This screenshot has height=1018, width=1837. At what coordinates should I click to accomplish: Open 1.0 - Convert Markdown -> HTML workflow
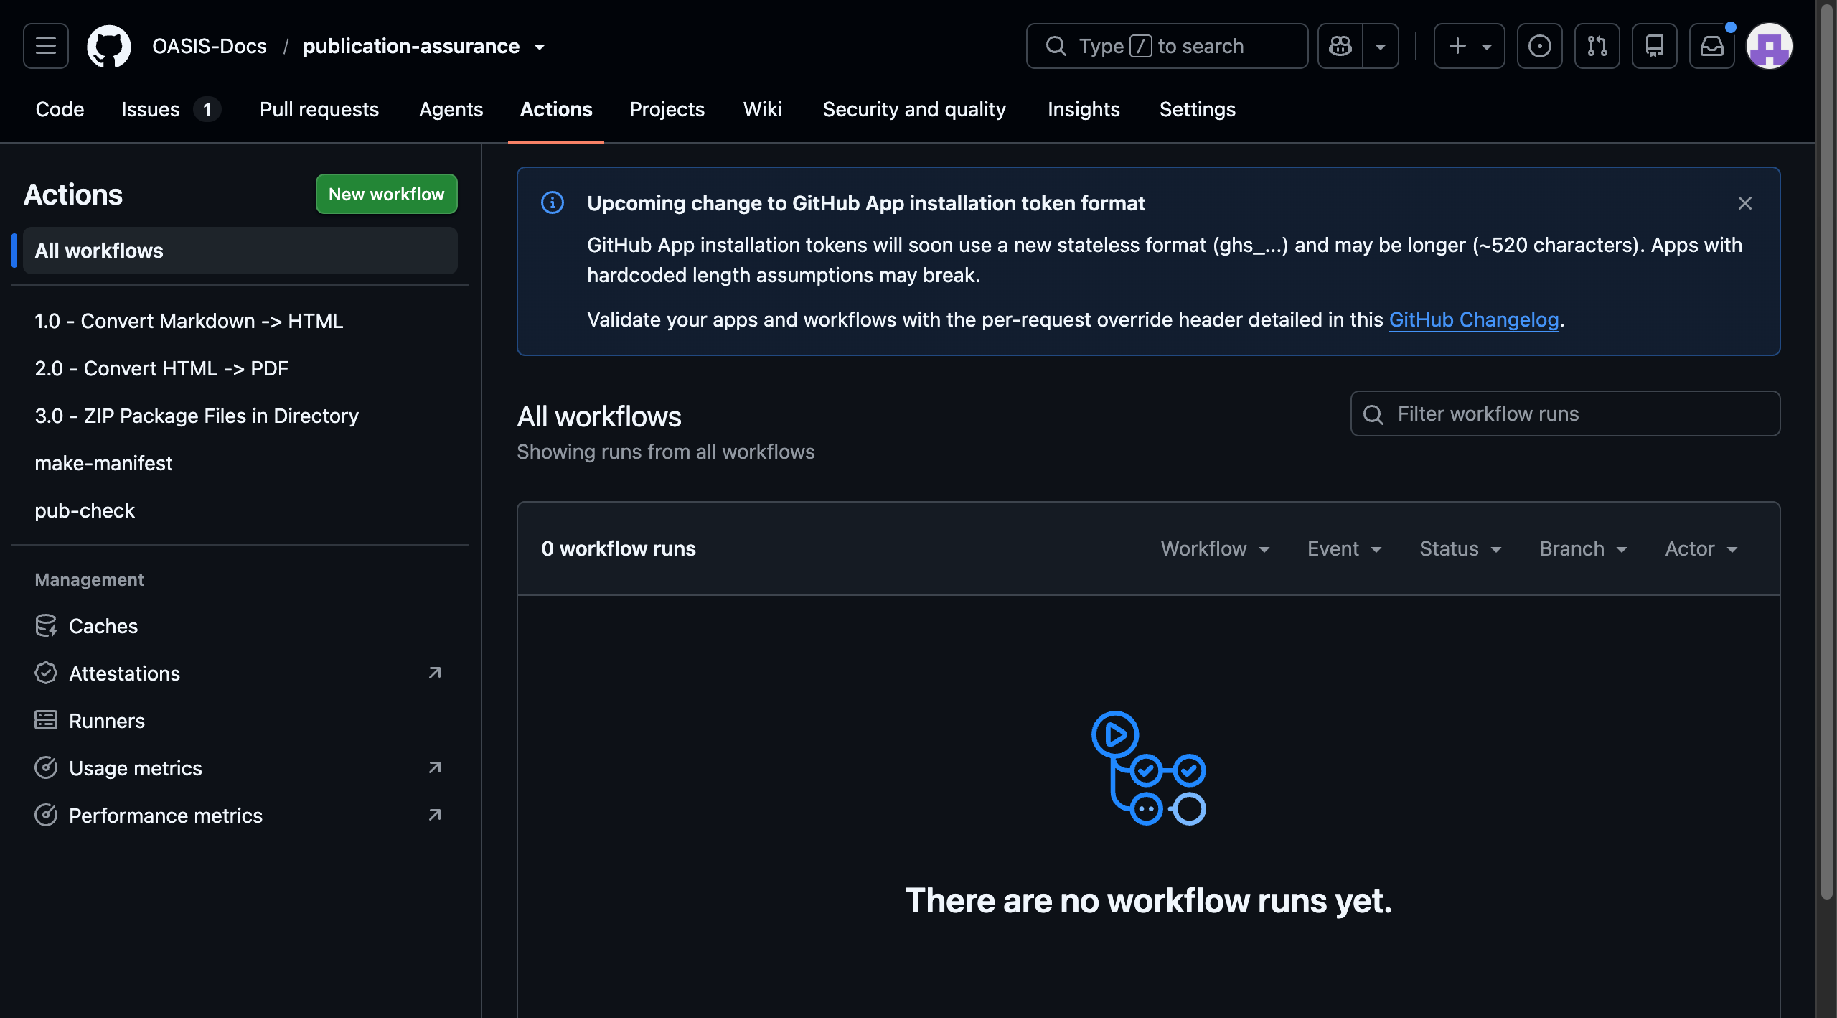[240, 321]
